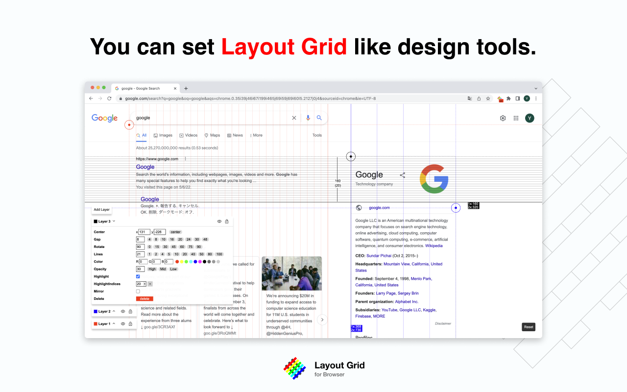Image resolution: width=627 pixels, height=392 pixels.
Task: Lock Layer 1 with padlock icon
Action: [130, 324]
